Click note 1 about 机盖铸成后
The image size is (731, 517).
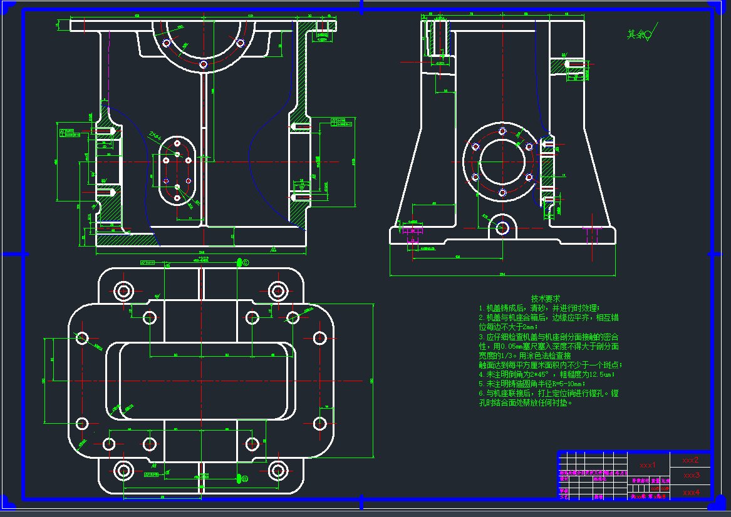[x=539, y=308]
